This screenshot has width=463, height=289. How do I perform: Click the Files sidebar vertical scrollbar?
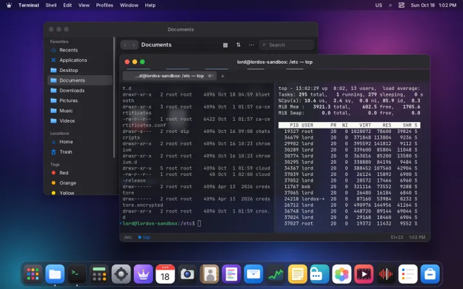(114, 98)
